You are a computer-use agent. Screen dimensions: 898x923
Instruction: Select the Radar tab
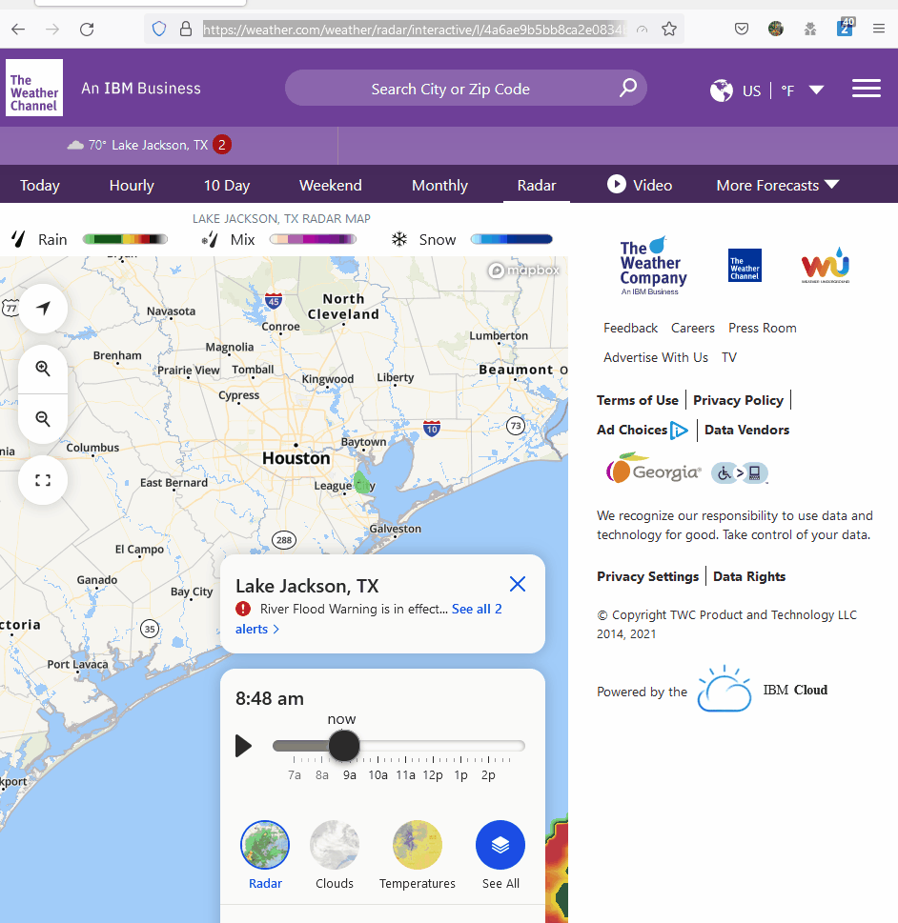pyautogui.click(x=537, y=186)
